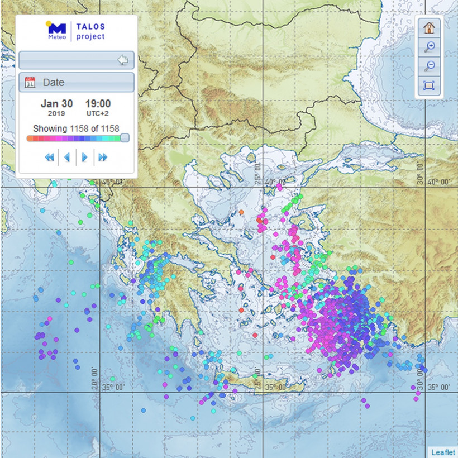
Task: Activate the zoom-to-extent box tool
Action: (x=428, y=86)
